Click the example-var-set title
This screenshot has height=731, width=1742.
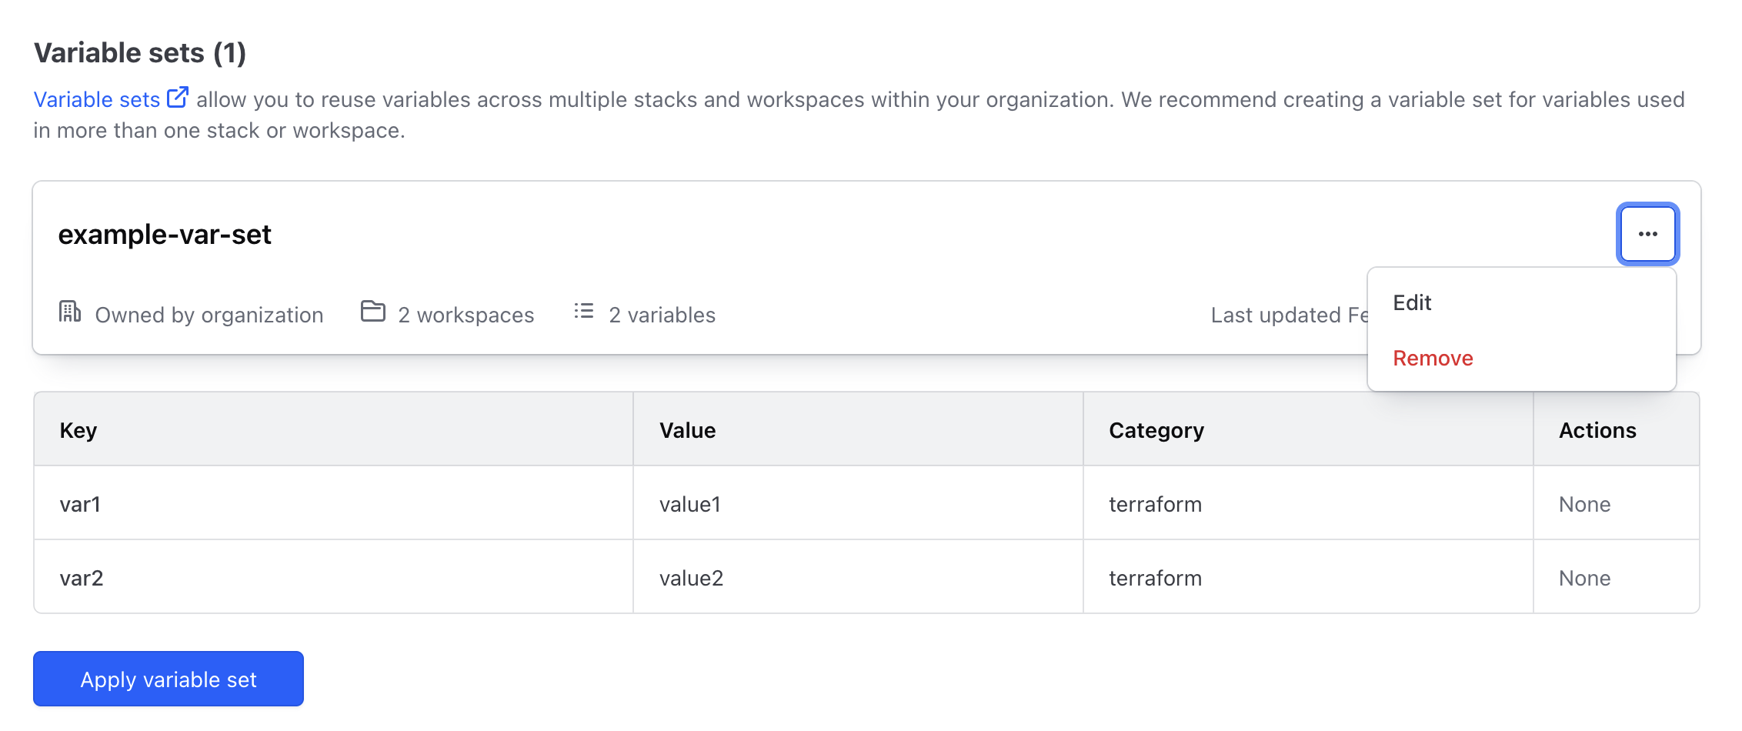[165, 235]
